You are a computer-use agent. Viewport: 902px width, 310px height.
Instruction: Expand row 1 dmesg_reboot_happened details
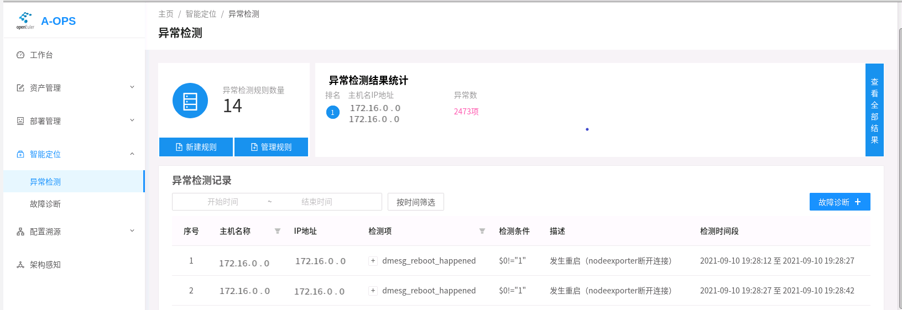coord(373,261)
